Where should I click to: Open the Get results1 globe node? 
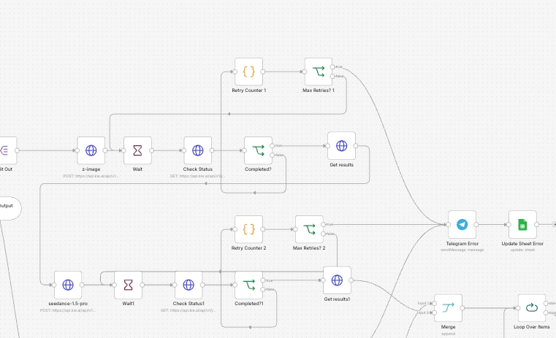[337, 280]
